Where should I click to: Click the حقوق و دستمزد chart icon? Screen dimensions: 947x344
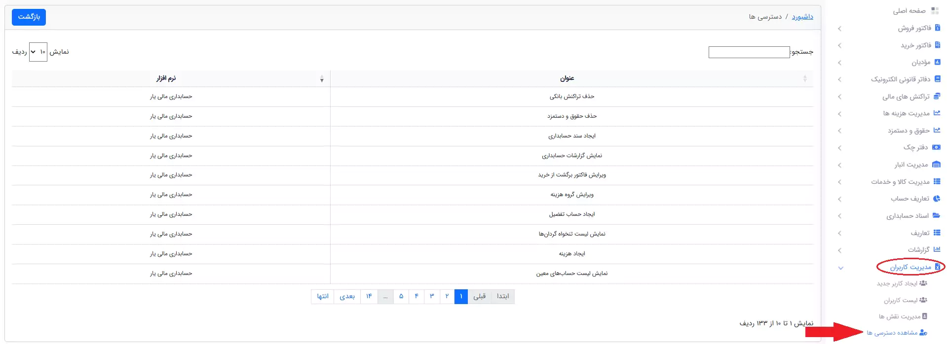pos(937,130)
